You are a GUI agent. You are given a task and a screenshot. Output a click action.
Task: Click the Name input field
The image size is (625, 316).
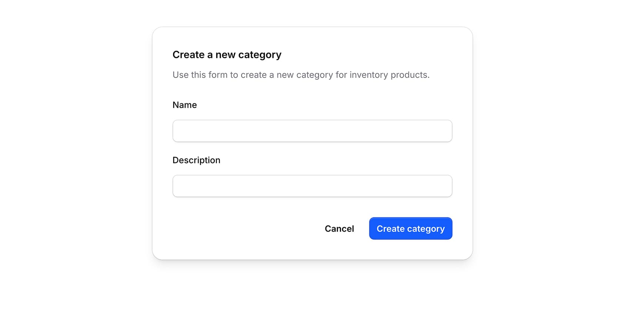pos(312,131)
